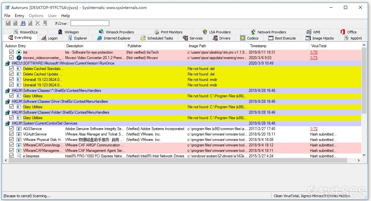Image resolution: width=371 pixels, height=201 pixels.
Task: Toggle the Delete Cached Update checkbox
Action: click(x=11, y=74)
